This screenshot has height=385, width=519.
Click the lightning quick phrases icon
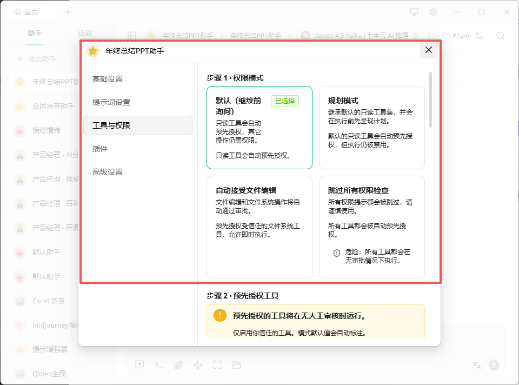tap(198, 365)
